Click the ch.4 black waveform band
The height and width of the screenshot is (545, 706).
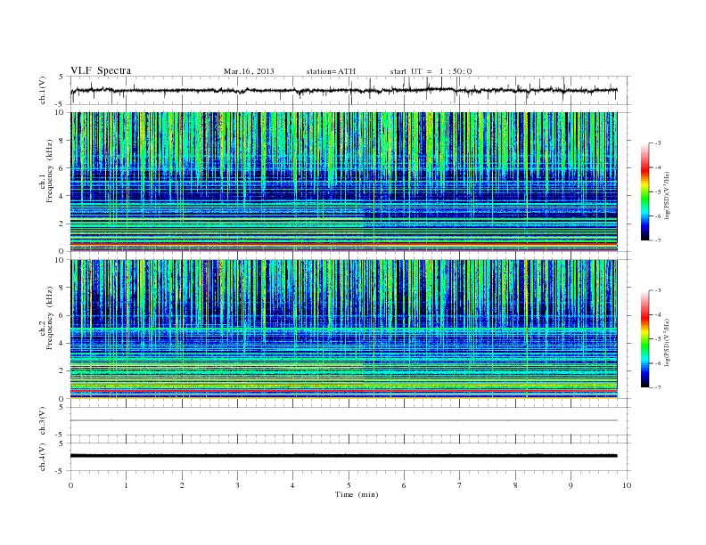343,456
